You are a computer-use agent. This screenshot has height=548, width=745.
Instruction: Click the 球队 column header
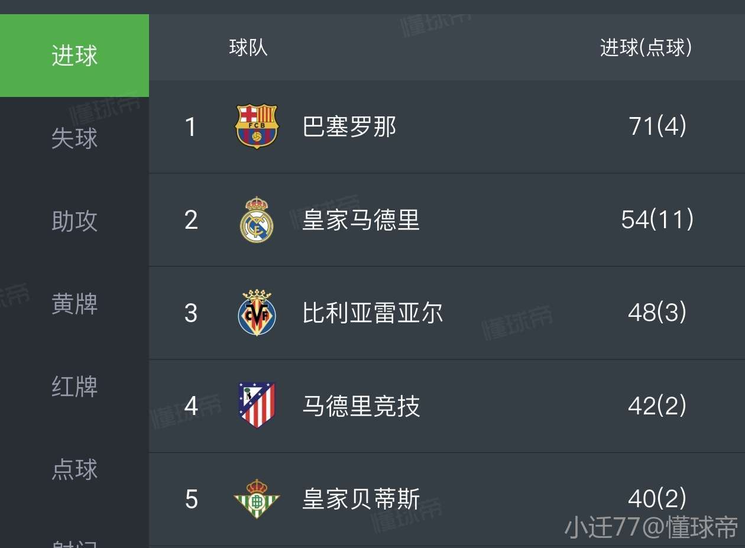click(x=248, y=47)
